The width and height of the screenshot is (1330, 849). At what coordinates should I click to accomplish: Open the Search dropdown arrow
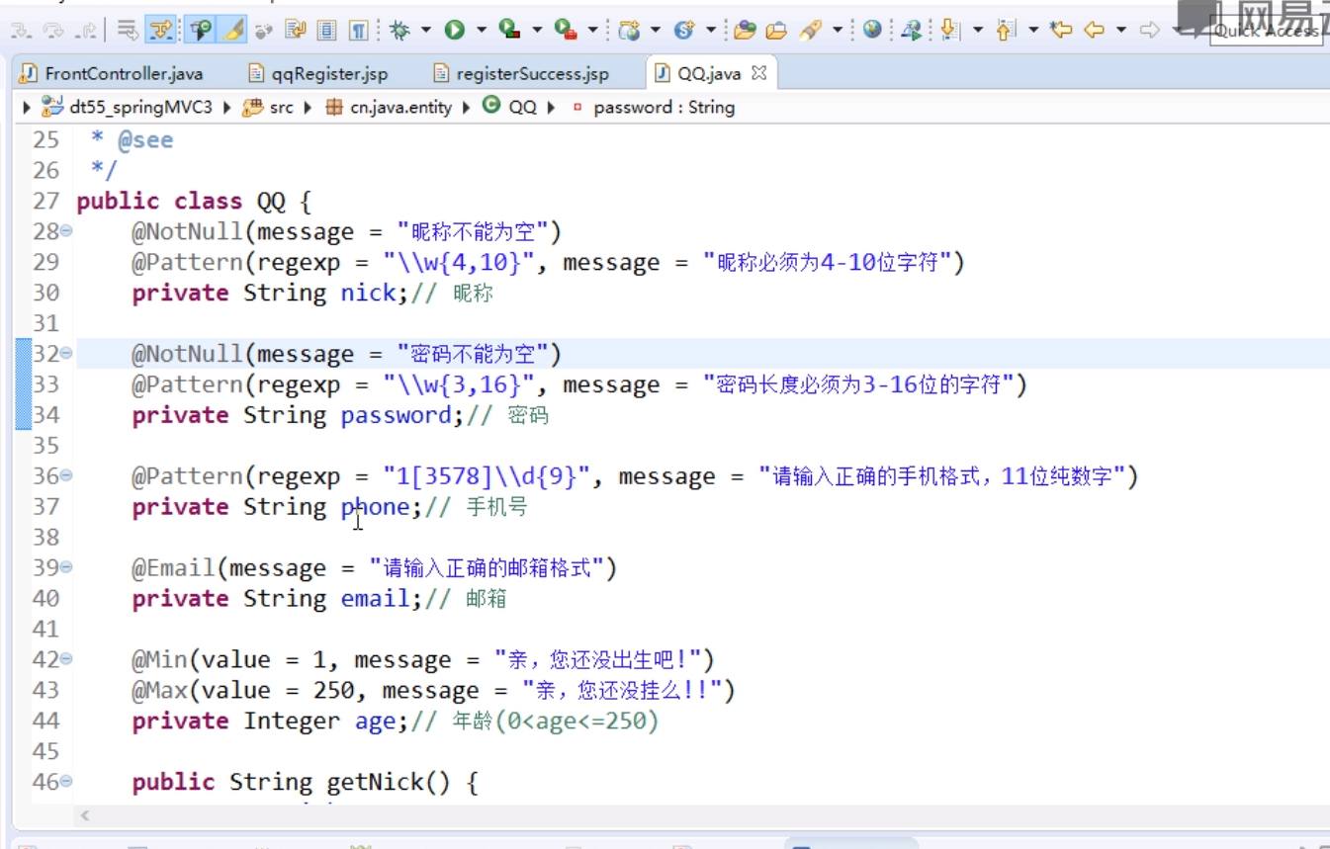838,31
